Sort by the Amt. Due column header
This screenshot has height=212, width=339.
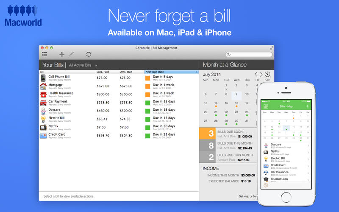click(x=132, y=72)
